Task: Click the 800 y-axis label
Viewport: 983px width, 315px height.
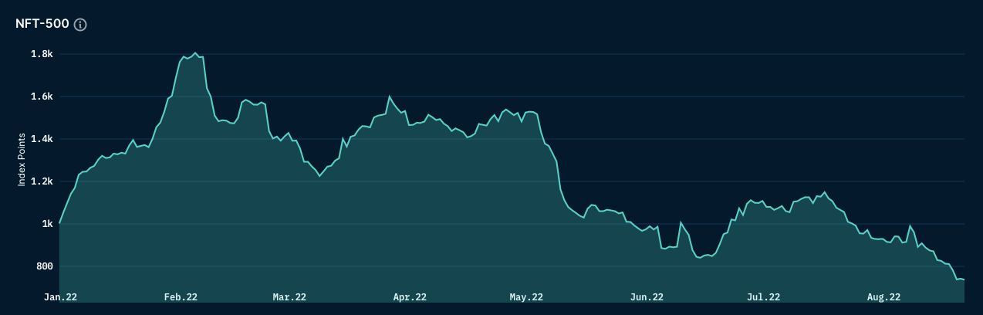Action: click(44, 266)
